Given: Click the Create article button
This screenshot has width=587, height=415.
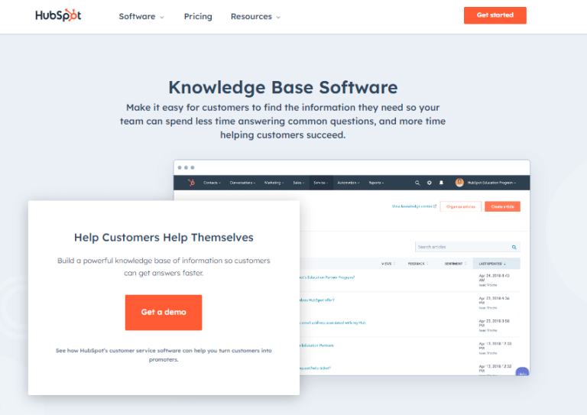Looking at the screenshot, I should pyautogui.click(x=502, y=206).
